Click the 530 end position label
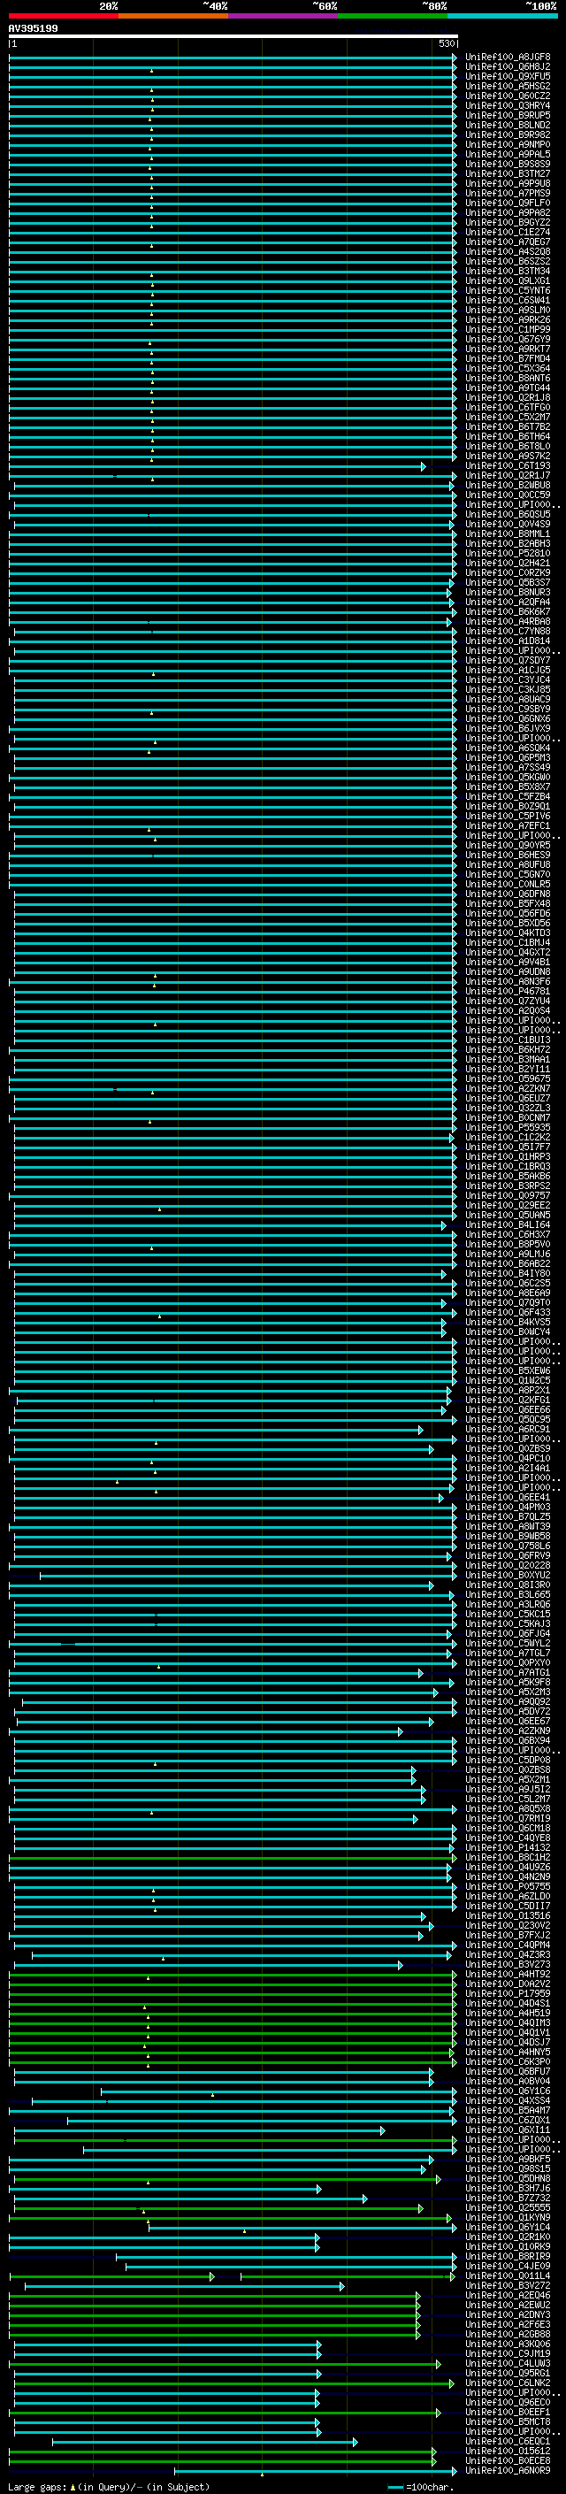This screenshot has width=566, height=2494. click(446, 43)
